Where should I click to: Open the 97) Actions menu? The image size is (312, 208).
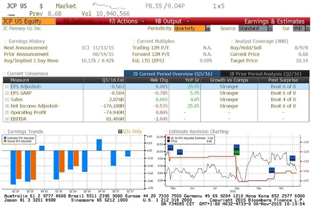[123, 21]
